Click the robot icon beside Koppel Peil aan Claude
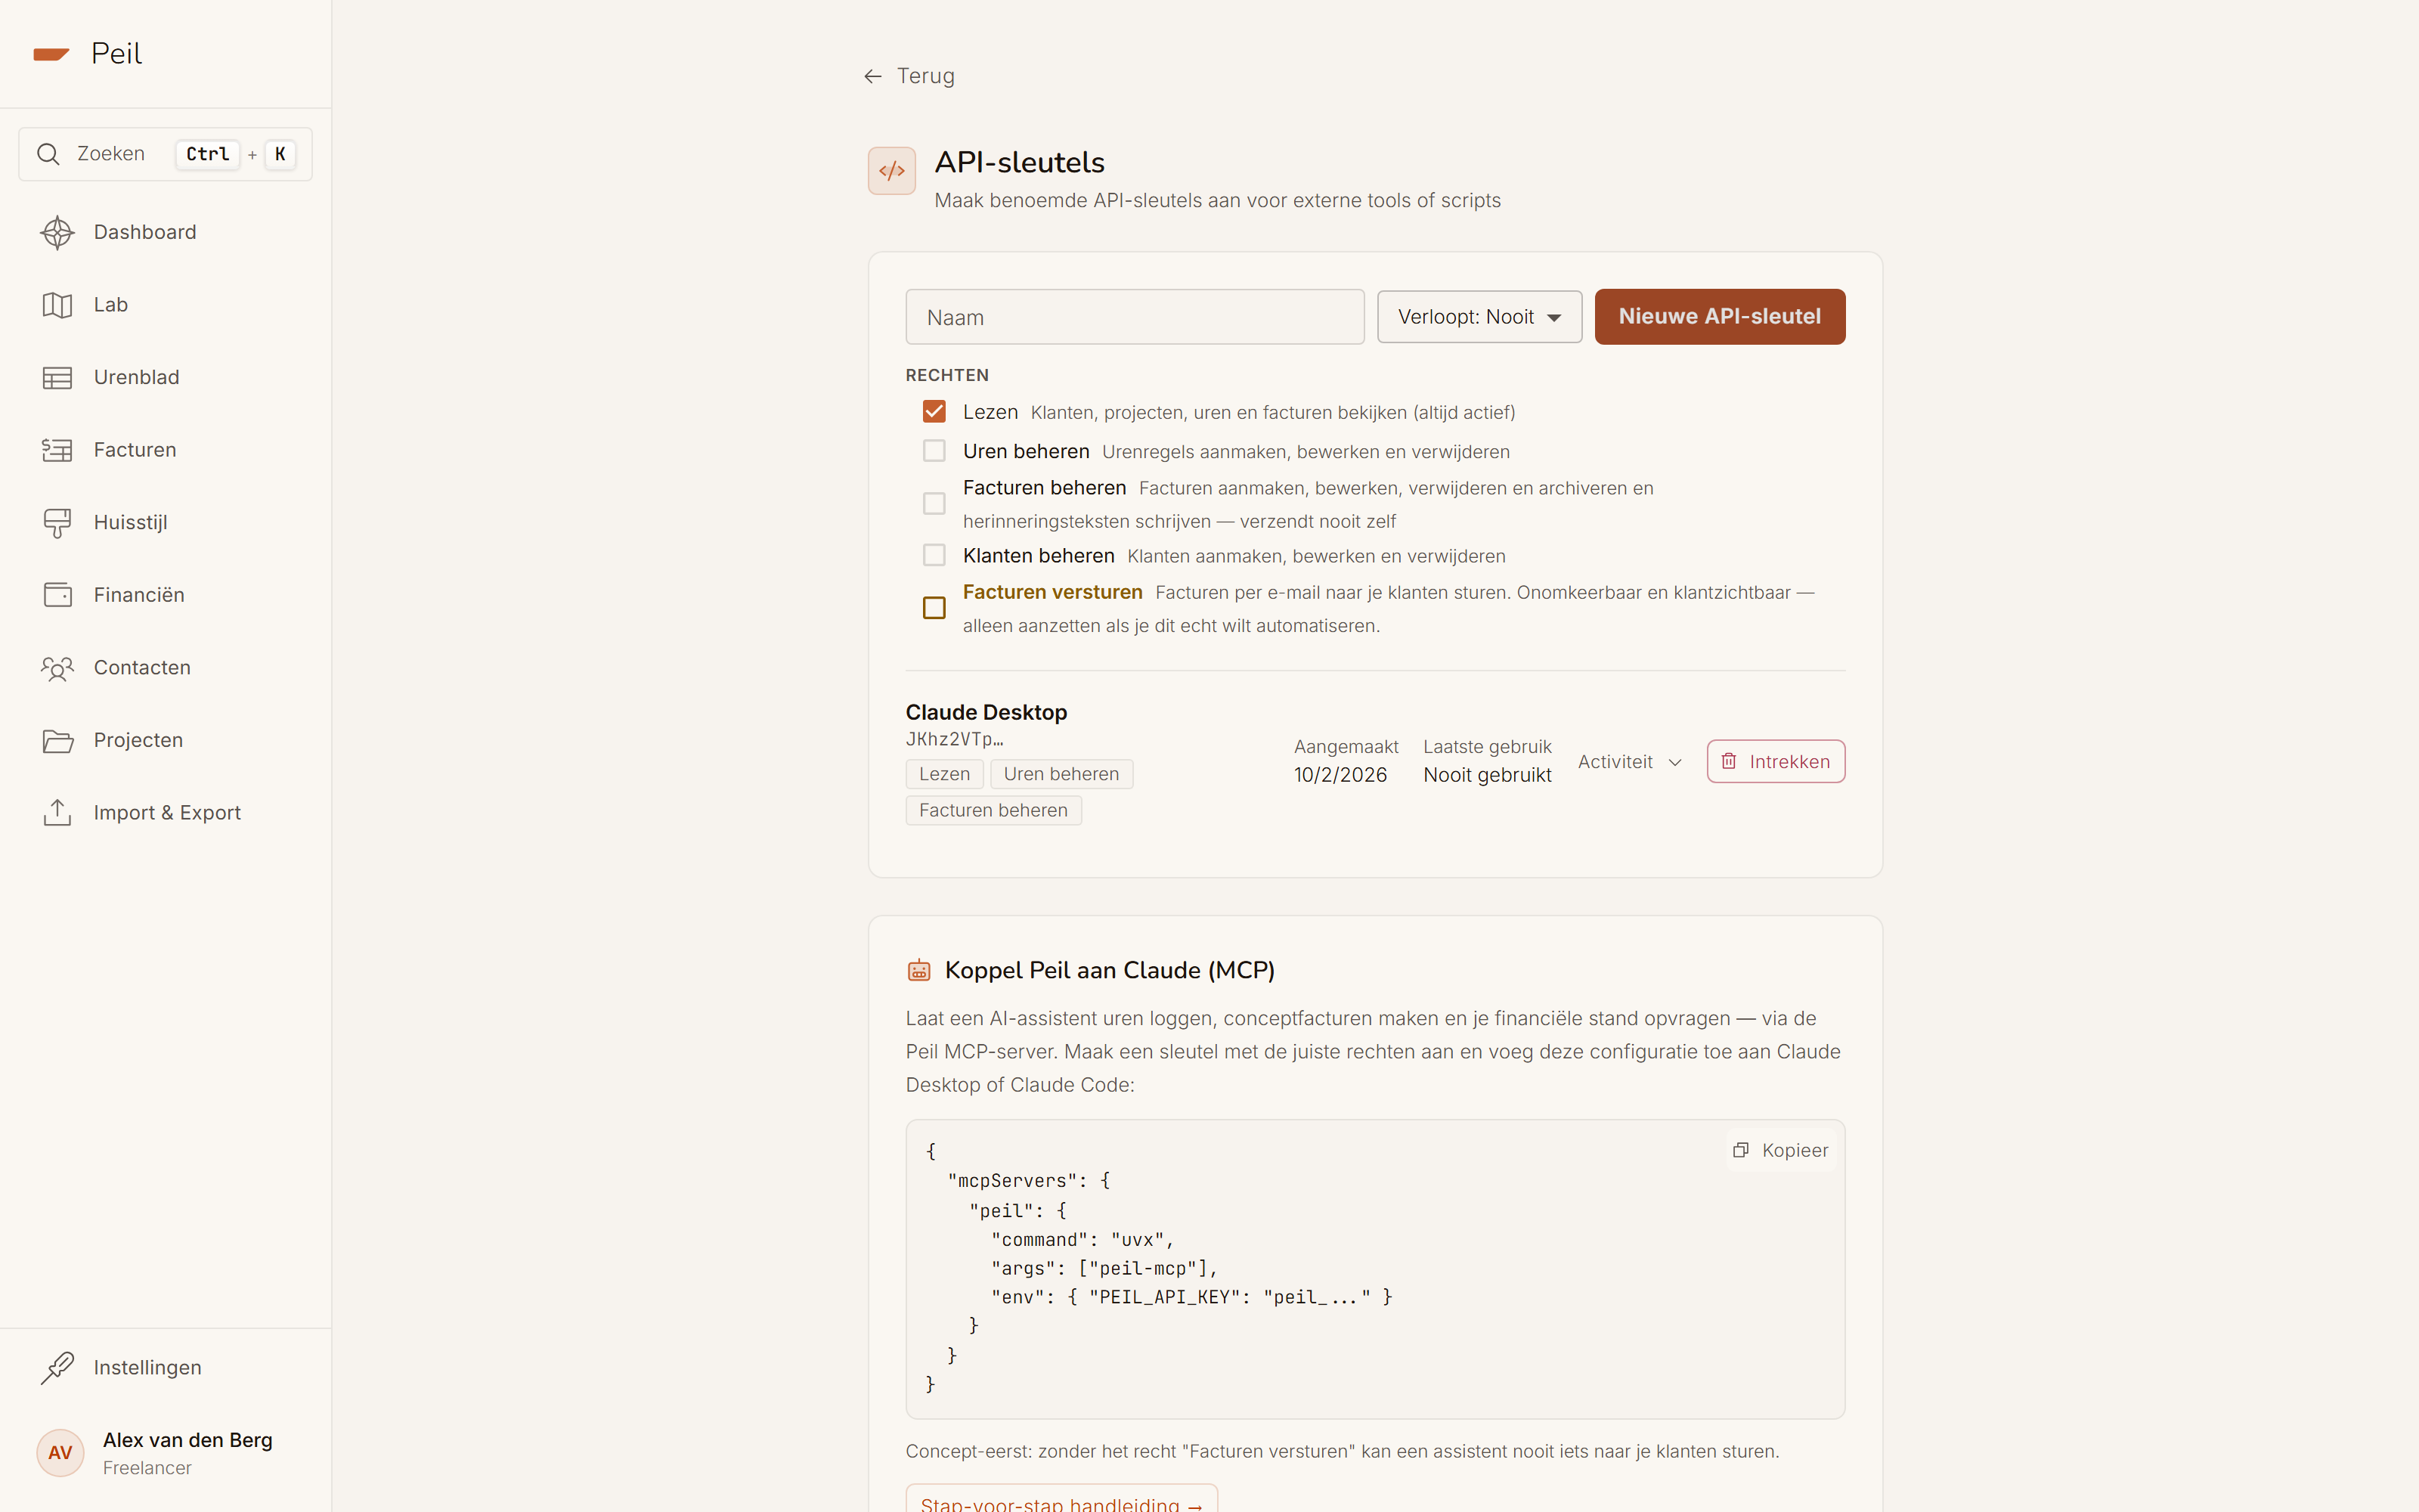This screenshot has height=1512, width=2419. (918, 970)
